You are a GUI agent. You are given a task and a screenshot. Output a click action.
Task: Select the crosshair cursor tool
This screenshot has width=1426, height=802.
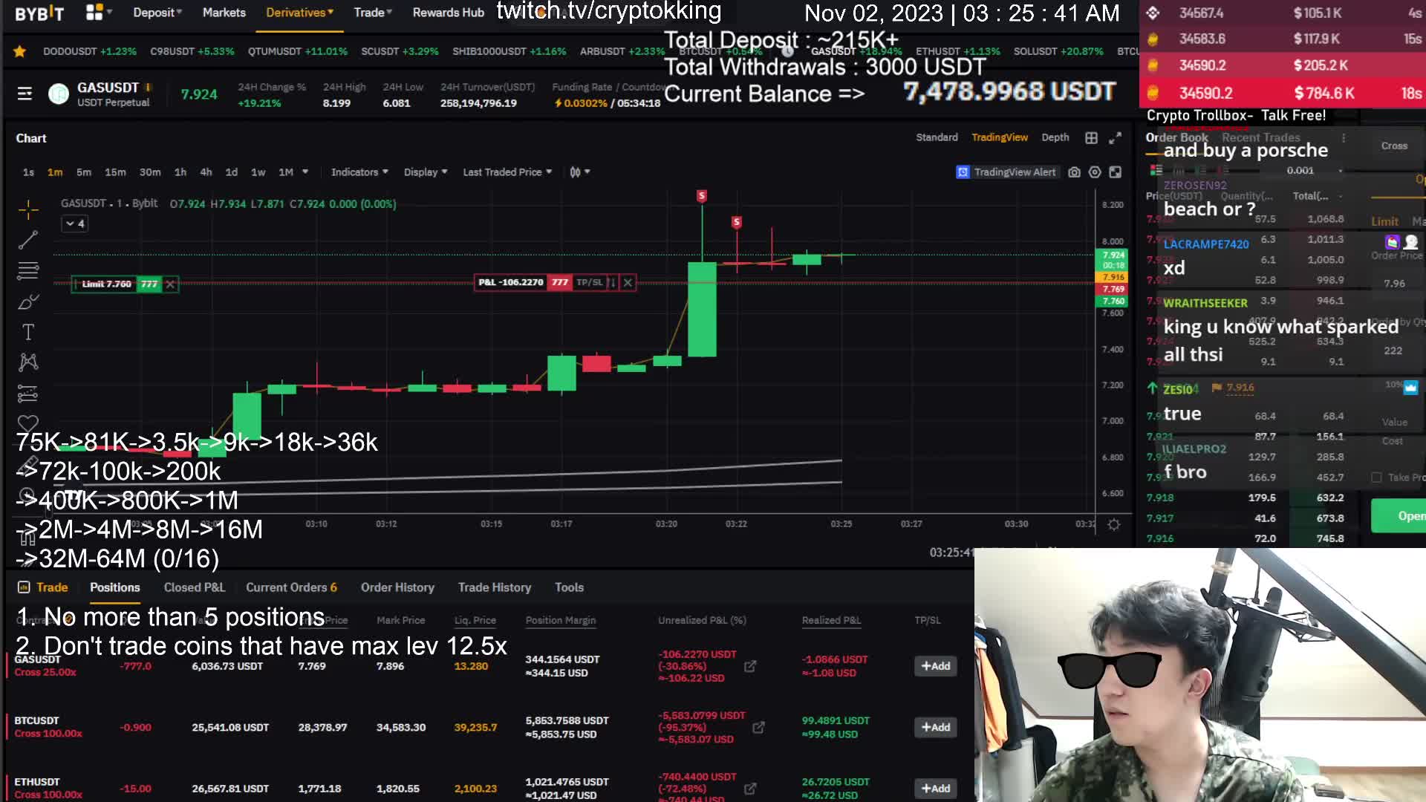coord(28,210)
